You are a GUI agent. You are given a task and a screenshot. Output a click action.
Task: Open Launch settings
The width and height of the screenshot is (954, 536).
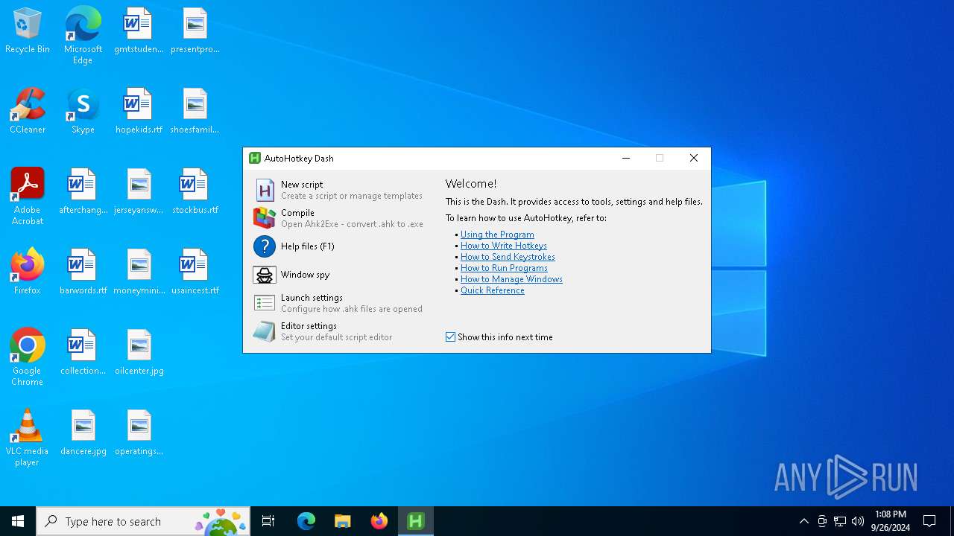(x=338, y=303)
